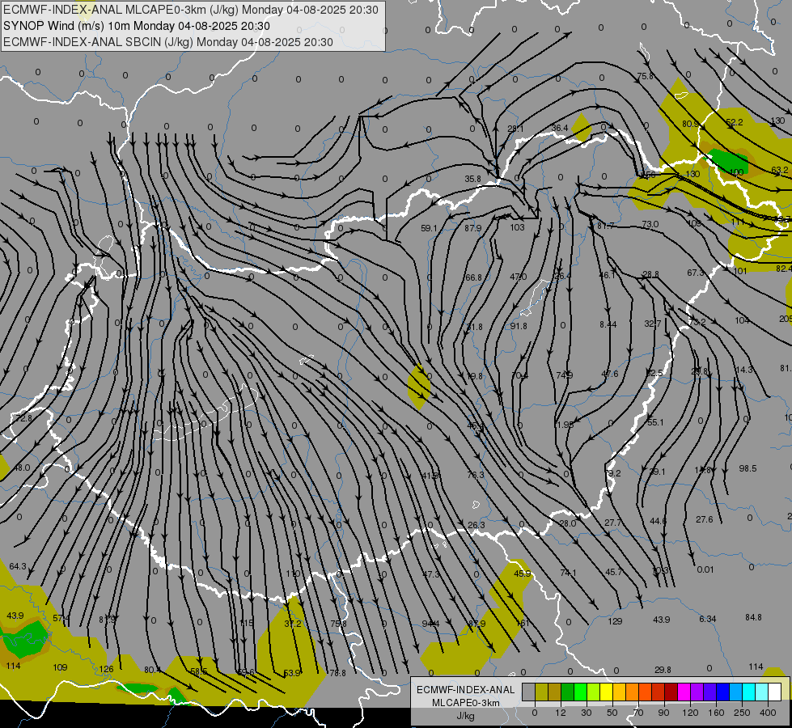This screenshot has height=728, width=792.
Task: Click the map value 84.8
Action: point(753,617)
